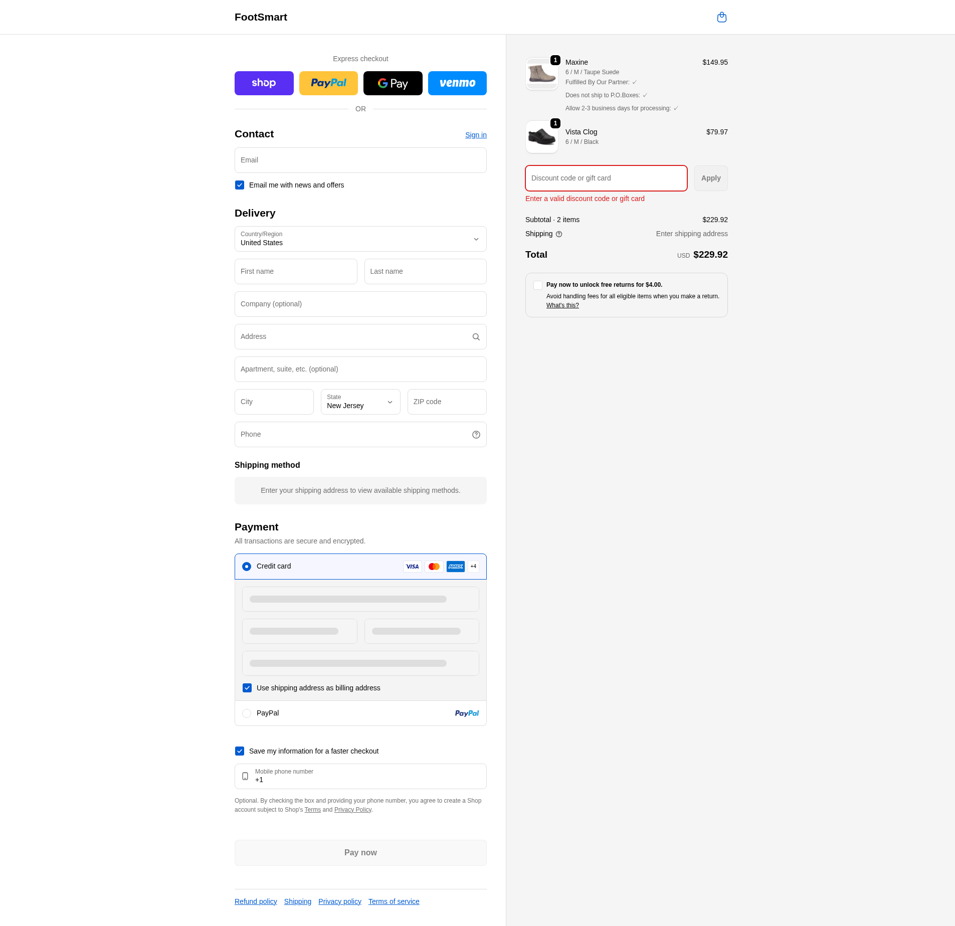955x926 pixels.
Task: Open the shopping bag cart icon
Action: pos(721,18)
